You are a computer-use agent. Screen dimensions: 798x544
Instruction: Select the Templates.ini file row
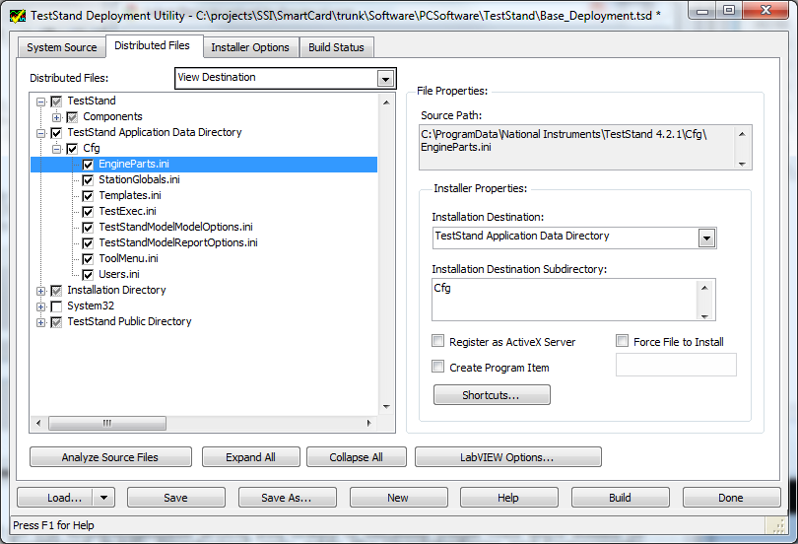(130, 195)
